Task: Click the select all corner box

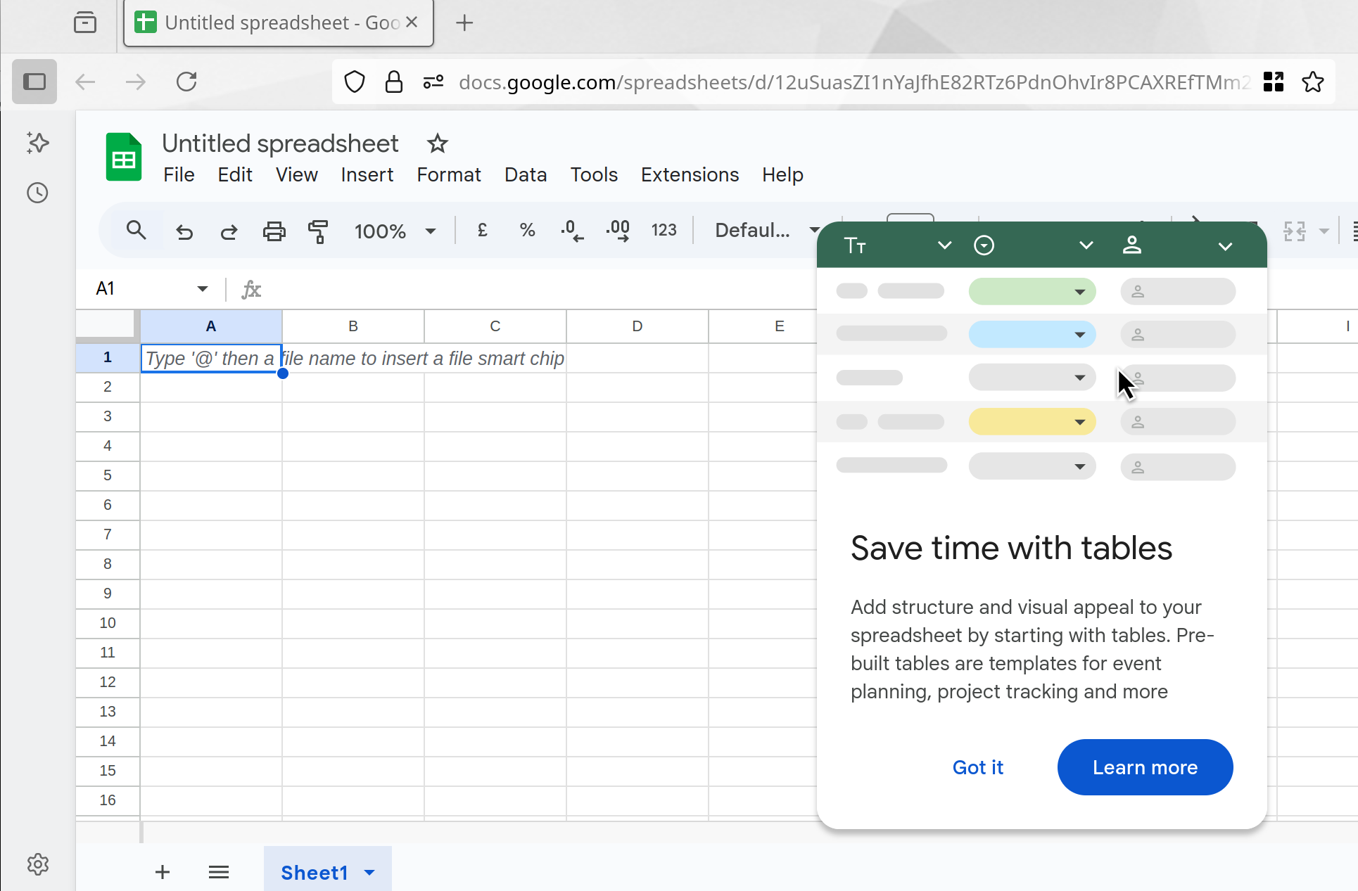Action: point(108,326)
